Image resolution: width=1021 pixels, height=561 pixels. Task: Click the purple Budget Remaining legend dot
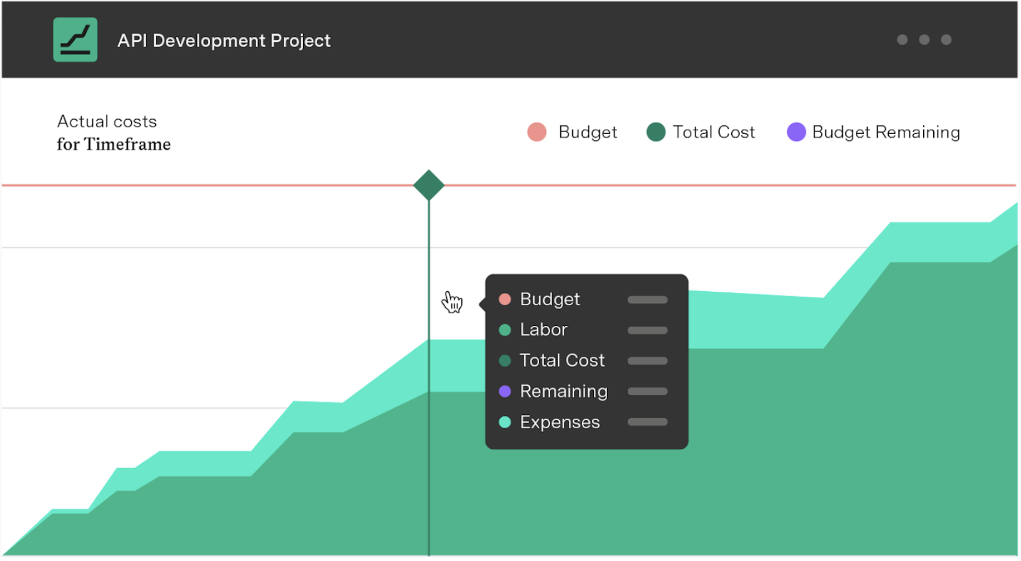pos(796,132)
